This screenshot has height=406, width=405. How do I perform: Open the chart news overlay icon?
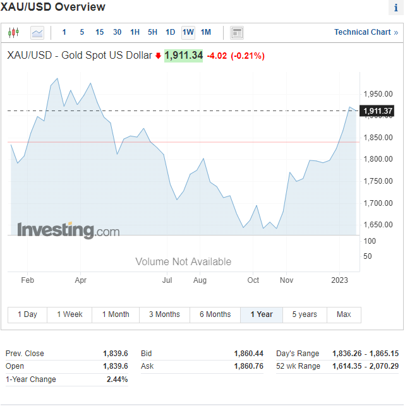[237, 32]
